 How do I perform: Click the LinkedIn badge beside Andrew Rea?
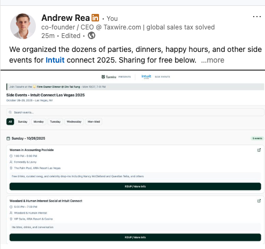coord(95,18)
